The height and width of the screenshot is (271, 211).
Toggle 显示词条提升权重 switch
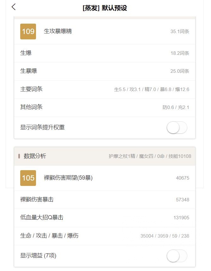click(x=177, y=128)
